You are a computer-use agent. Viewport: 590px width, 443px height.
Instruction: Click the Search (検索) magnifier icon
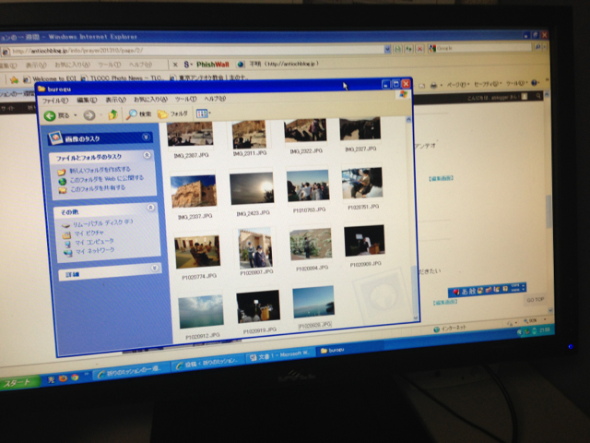133,114
